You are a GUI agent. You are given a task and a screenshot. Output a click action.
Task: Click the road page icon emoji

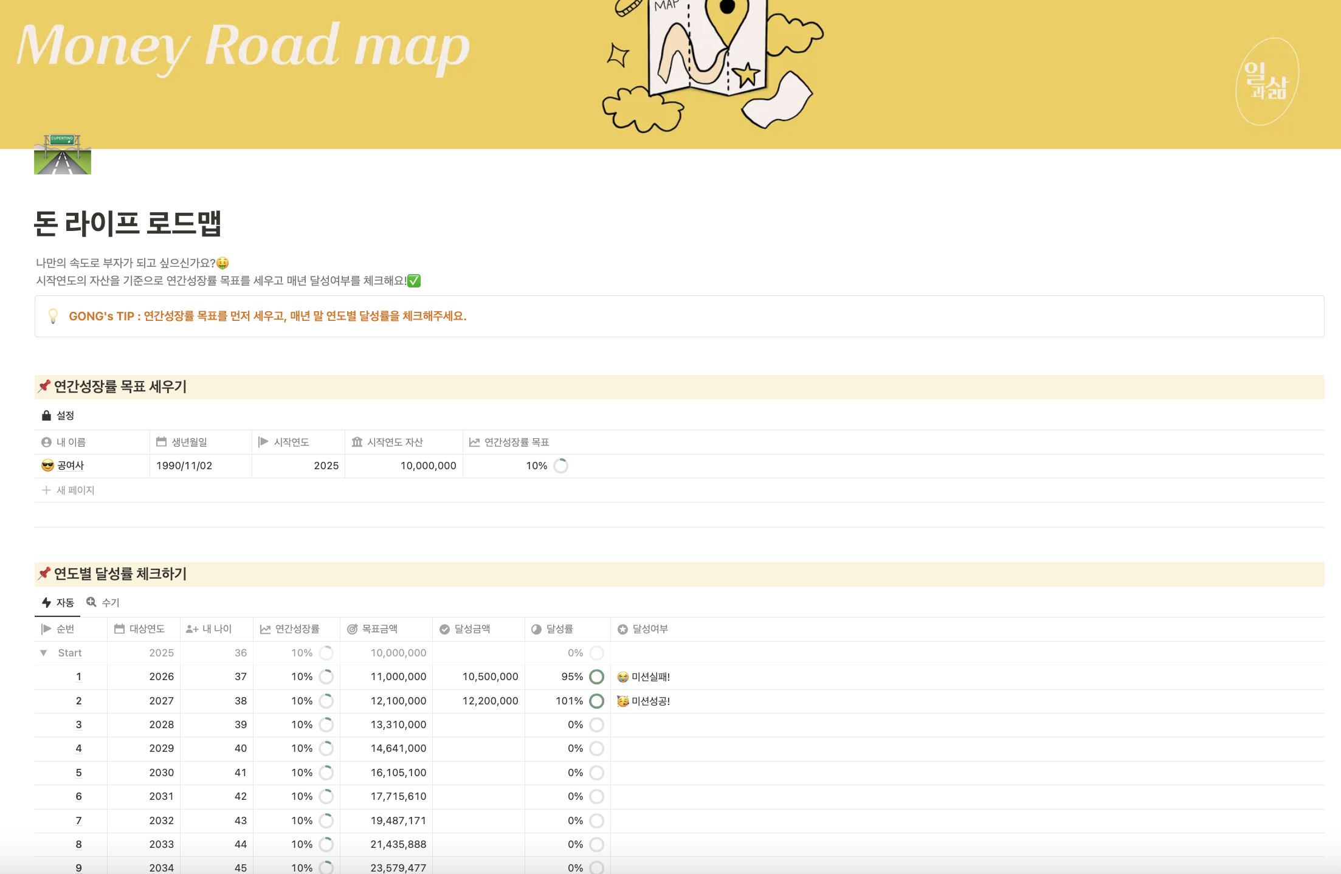pyautogui.click(x=62, y=154)
